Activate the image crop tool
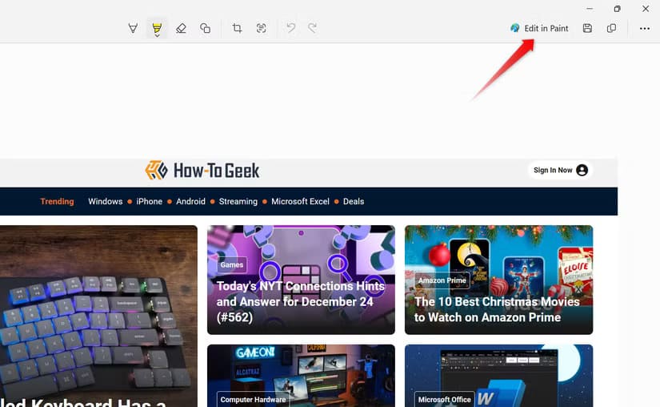The width and height of the screenshot is (660, 407). [x=237, y=28]
